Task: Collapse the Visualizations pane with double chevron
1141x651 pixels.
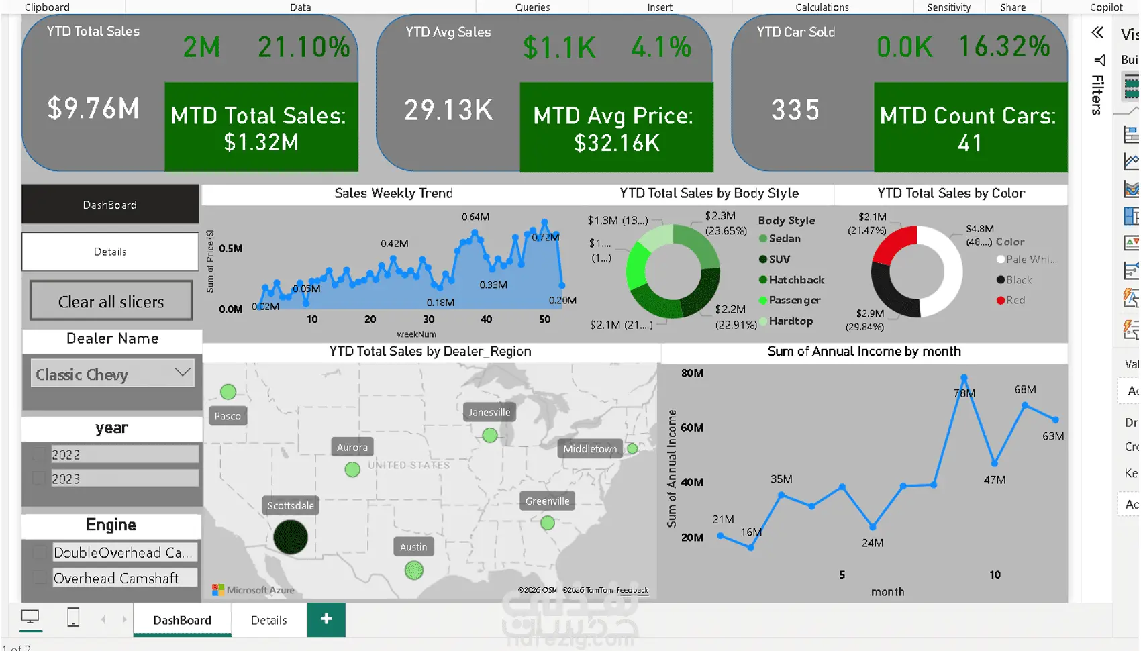Action: point(1097,32)
